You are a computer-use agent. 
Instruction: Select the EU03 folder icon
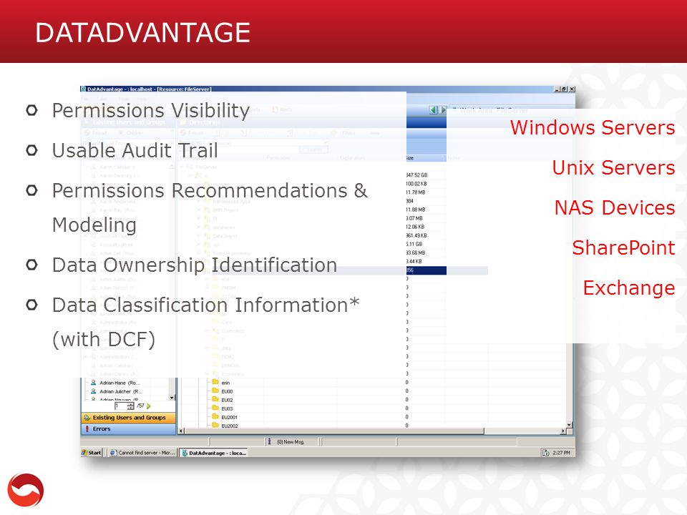tap(215, 408)
